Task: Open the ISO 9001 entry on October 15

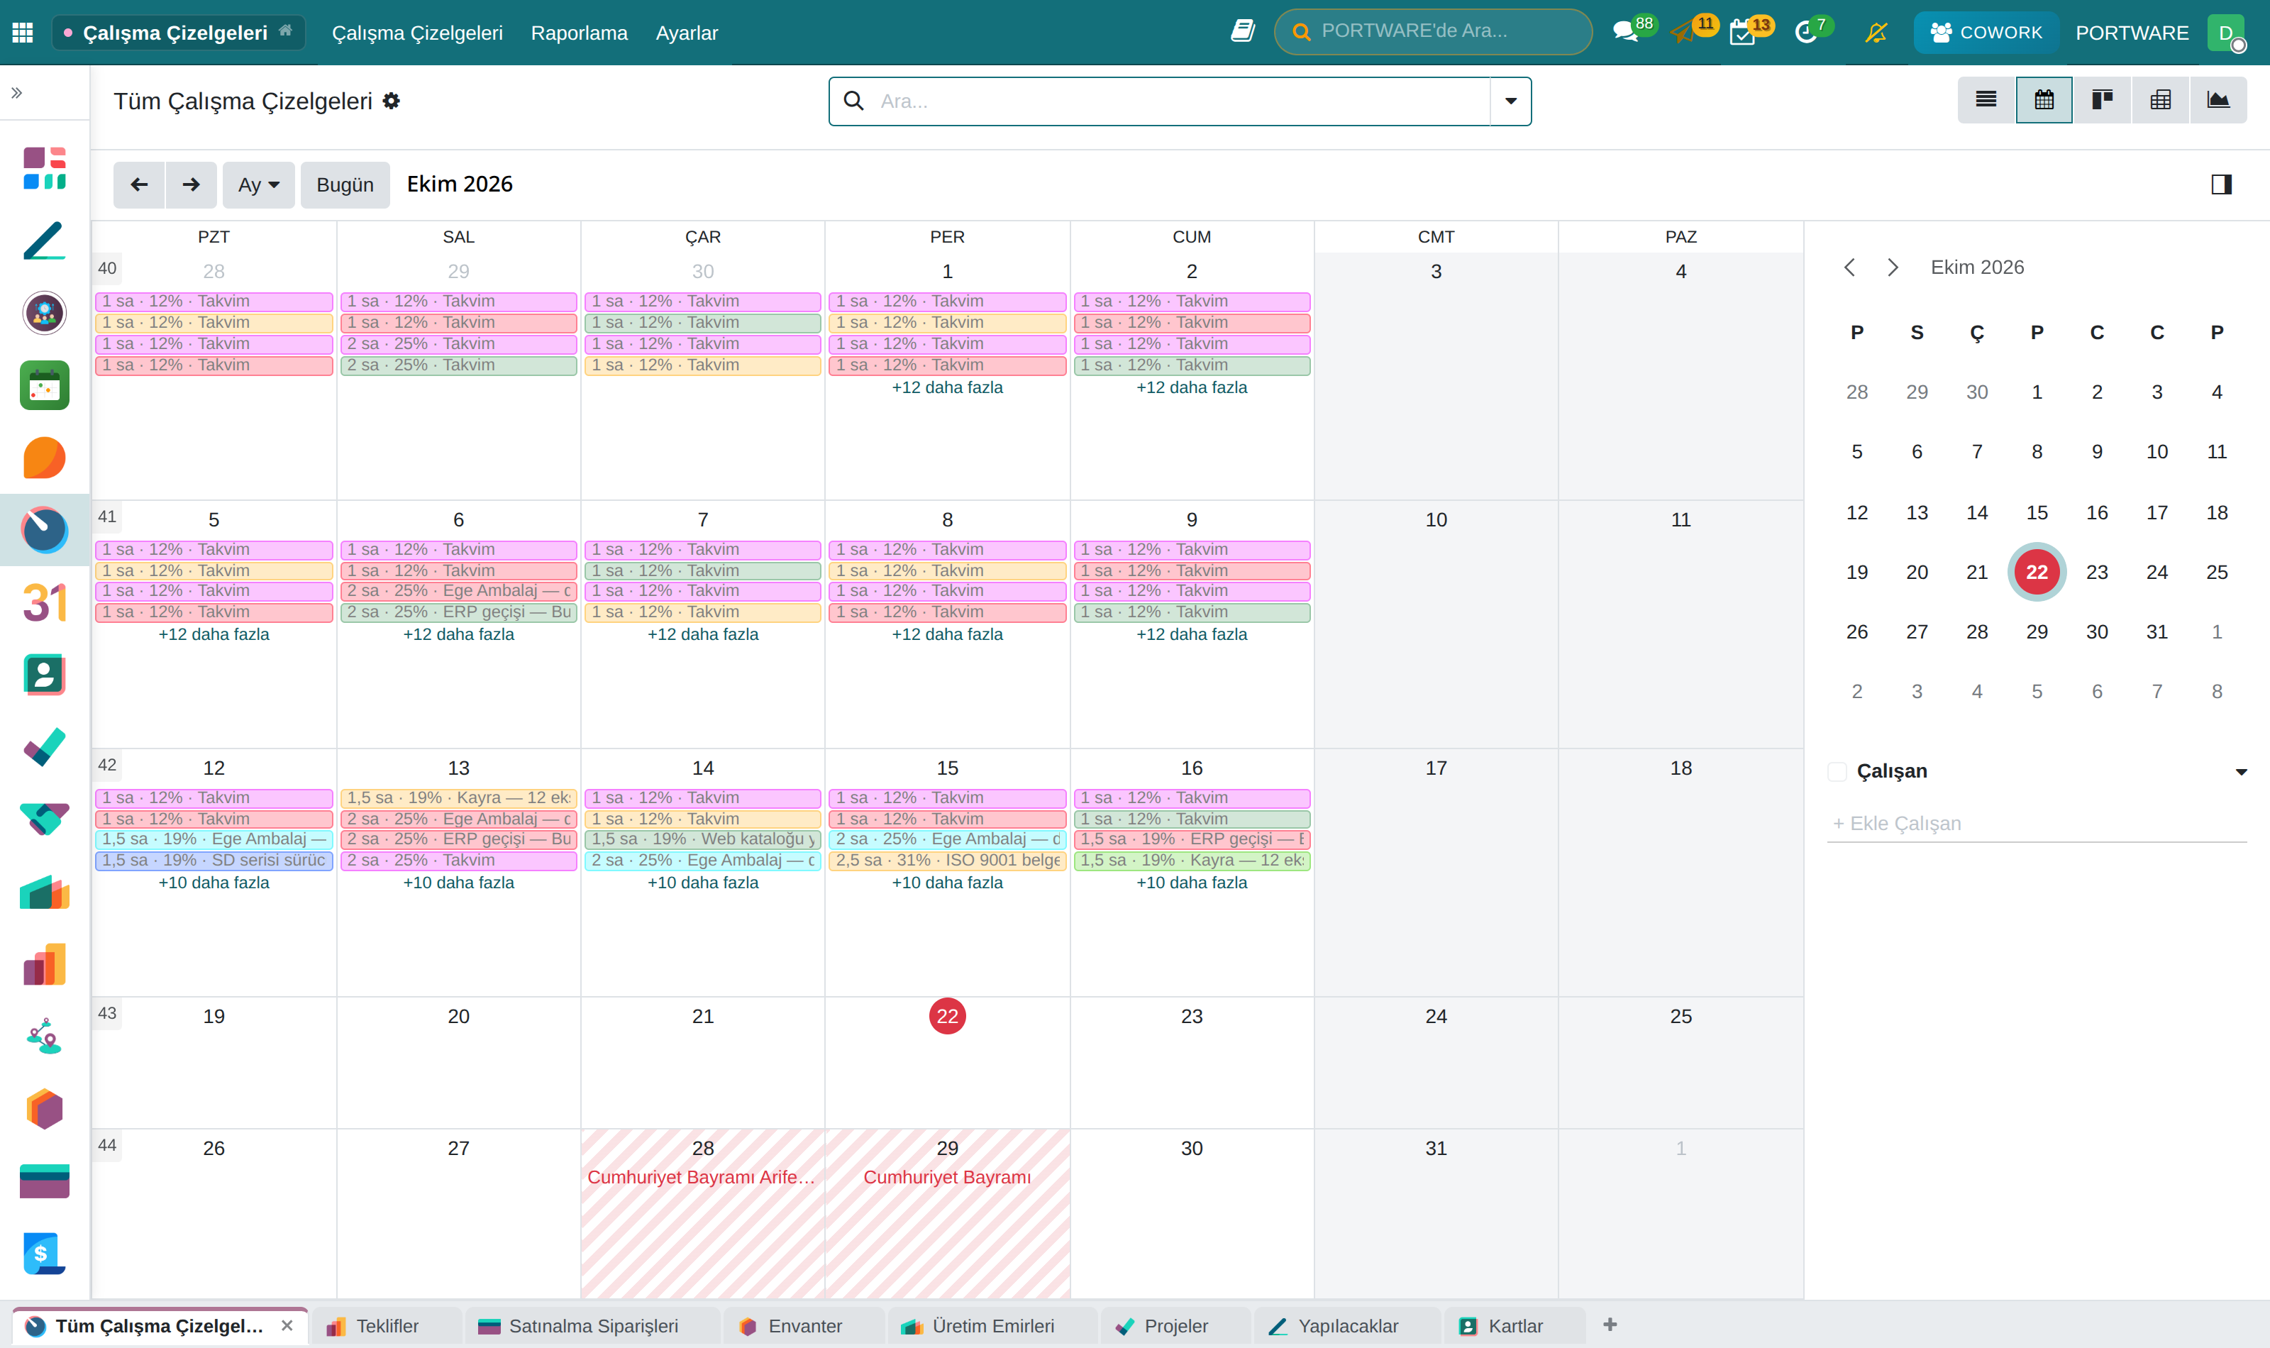Action: coord(947,860)
